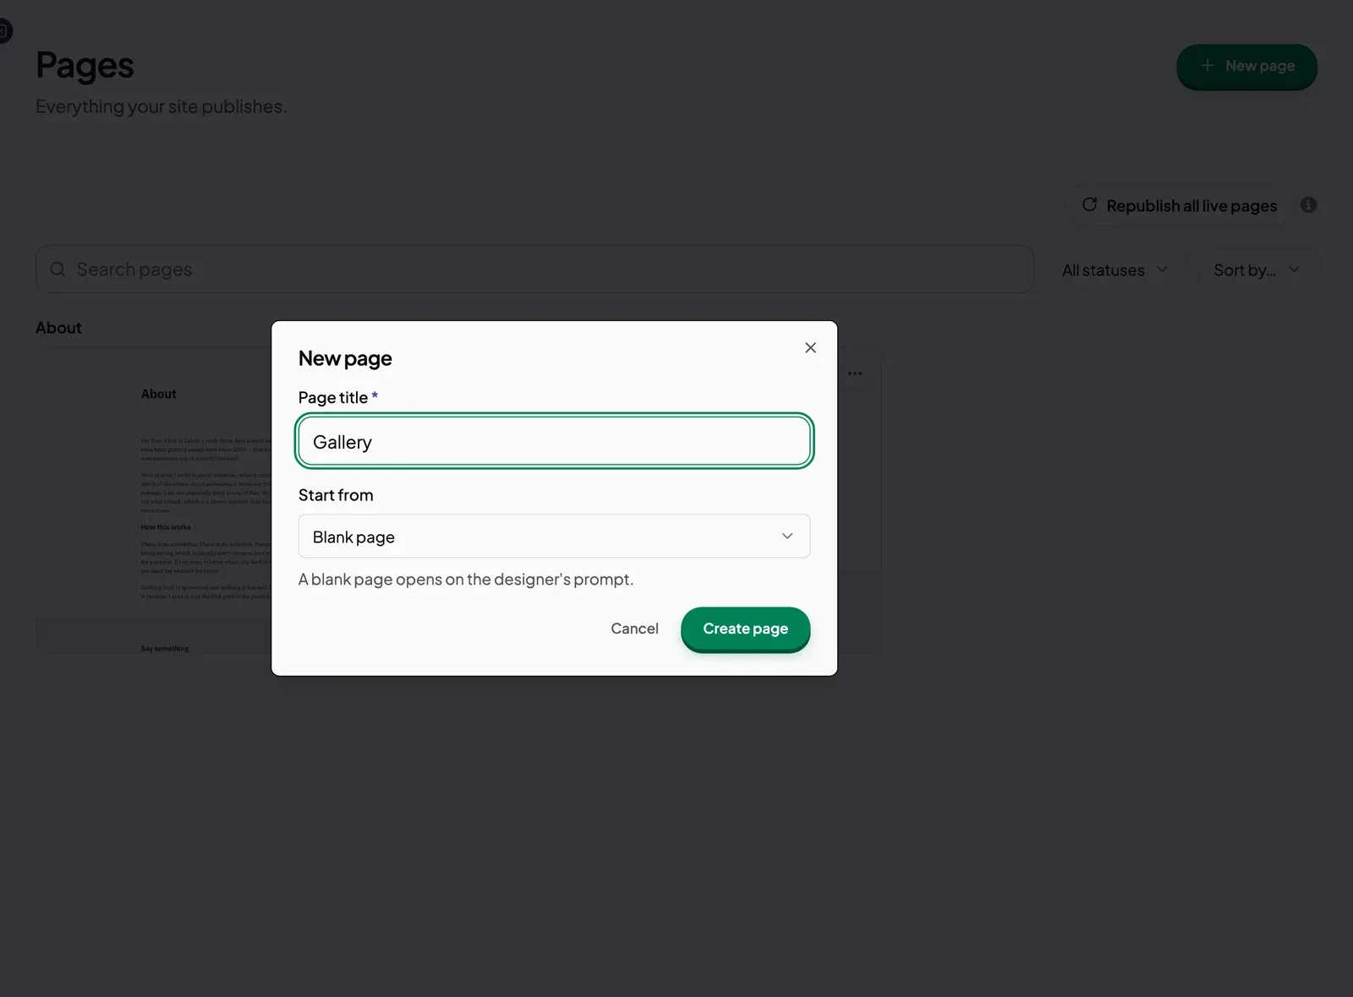Click the Create page button

tap(745, 629)
